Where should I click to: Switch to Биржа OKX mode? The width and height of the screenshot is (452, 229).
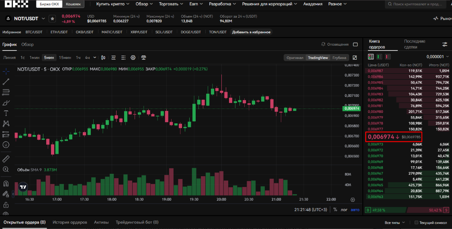tap(49, 4)
